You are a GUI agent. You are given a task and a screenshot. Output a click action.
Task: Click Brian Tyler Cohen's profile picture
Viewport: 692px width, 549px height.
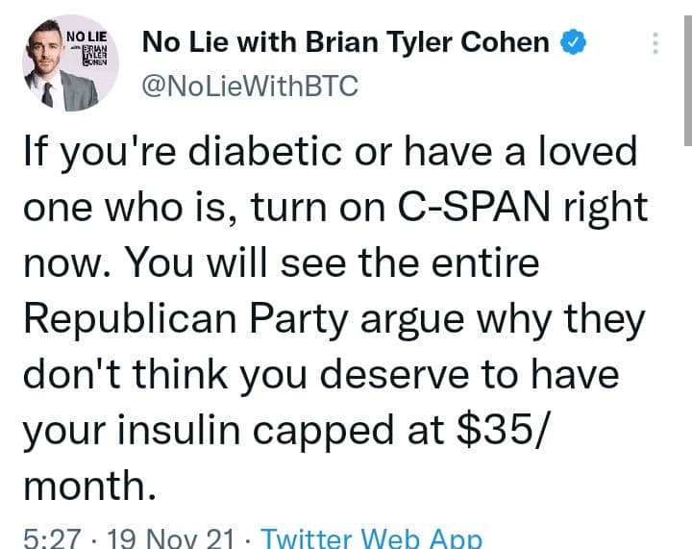coord(70,63)
